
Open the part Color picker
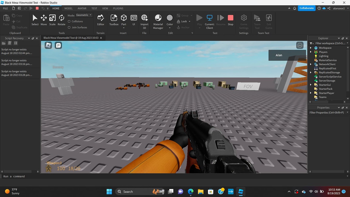point(169,18)
